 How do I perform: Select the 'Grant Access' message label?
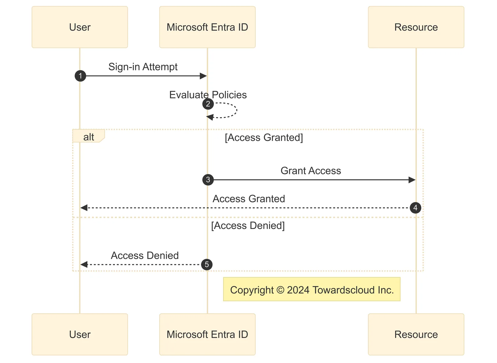point(311,171)
